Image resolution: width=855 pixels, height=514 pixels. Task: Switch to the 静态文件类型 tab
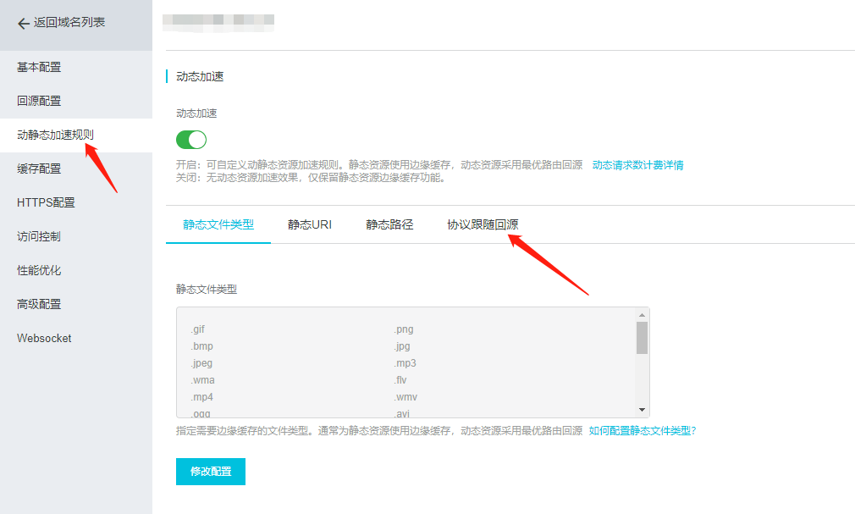pos(218,224)
